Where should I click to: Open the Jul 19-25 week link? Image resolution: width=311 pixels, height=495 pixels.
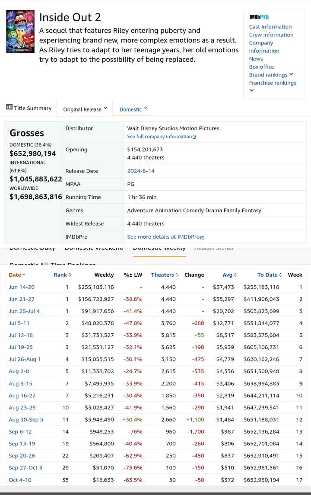pyautogui.click(x=21, y=347)
